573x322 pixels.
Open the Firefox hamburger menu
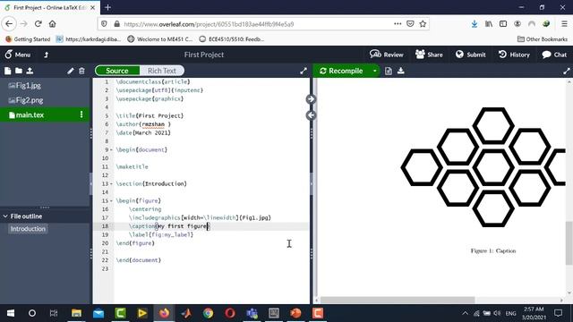564,24
